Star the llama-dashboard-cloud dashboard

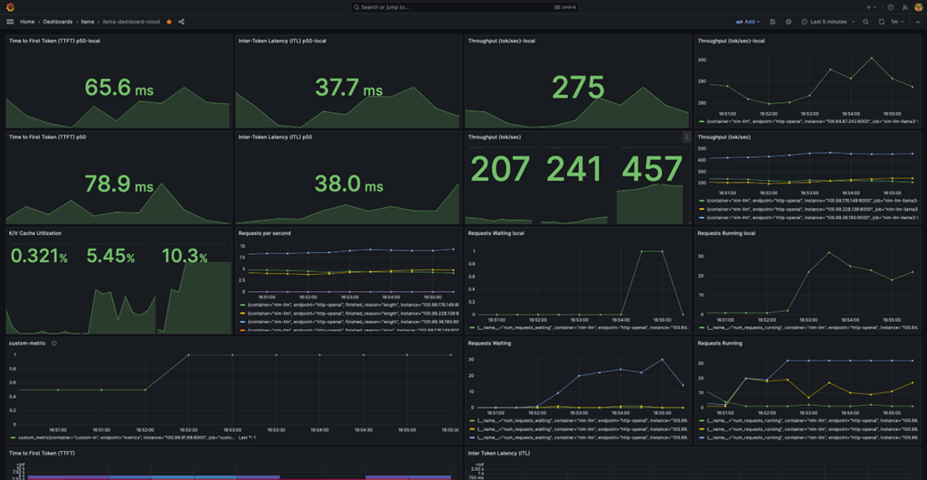(169, 22)
